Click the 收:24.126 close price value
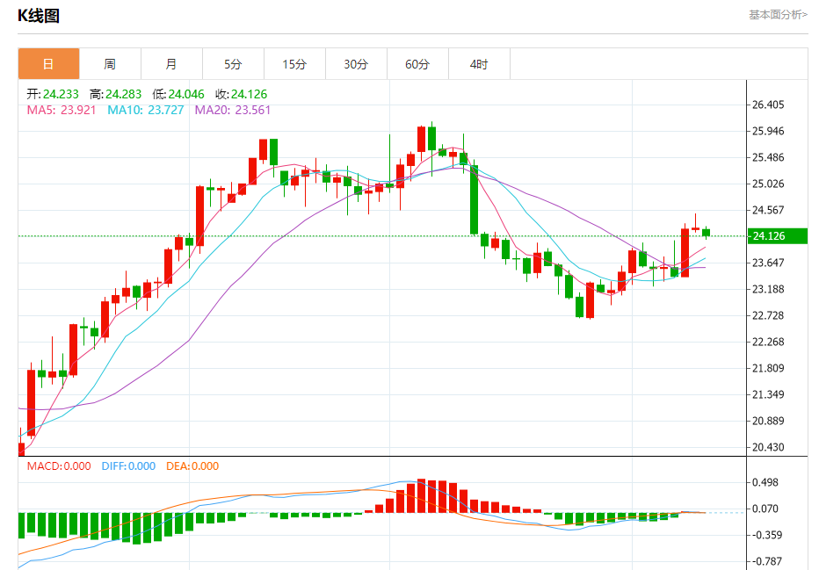 tap(241, 94)
